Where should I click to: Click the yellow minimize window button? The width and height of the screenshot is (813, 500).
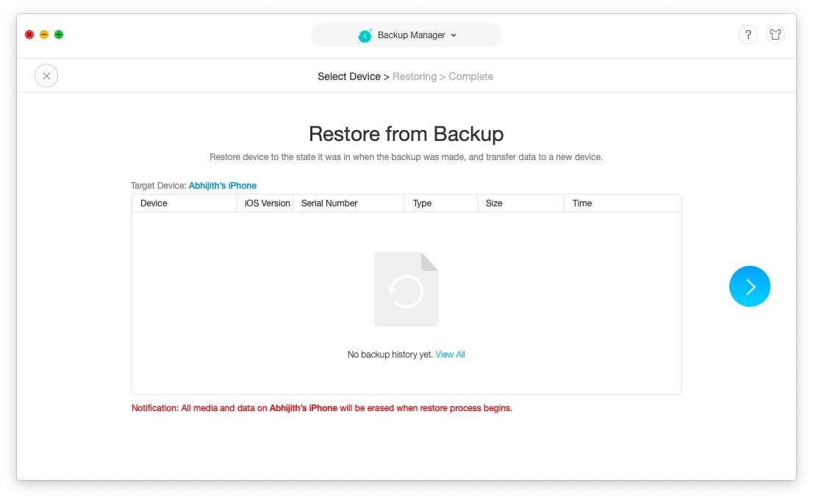(44, 35)
